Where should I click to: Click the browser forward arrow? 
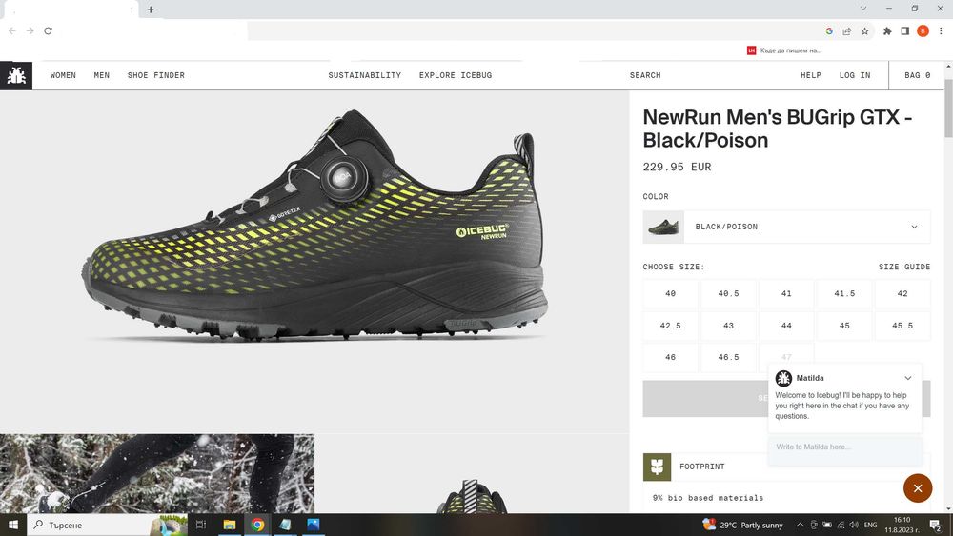click(x=30, y=30)
